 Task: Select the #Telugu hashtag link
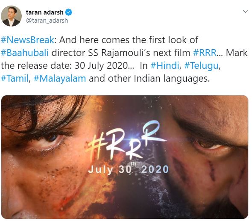[x=202, y=66]
